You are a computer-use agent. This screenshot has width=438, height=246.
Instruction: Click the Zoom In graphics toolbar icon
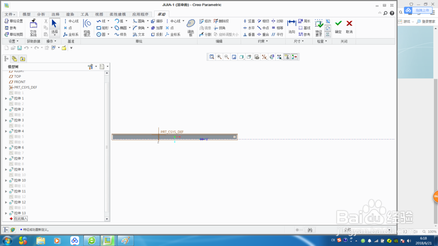pos(219,57)
